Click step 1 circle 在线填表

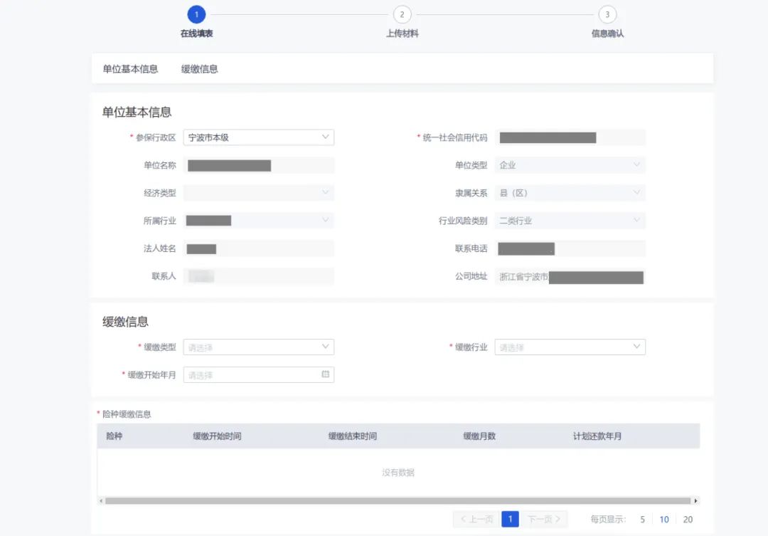point(196,15)
